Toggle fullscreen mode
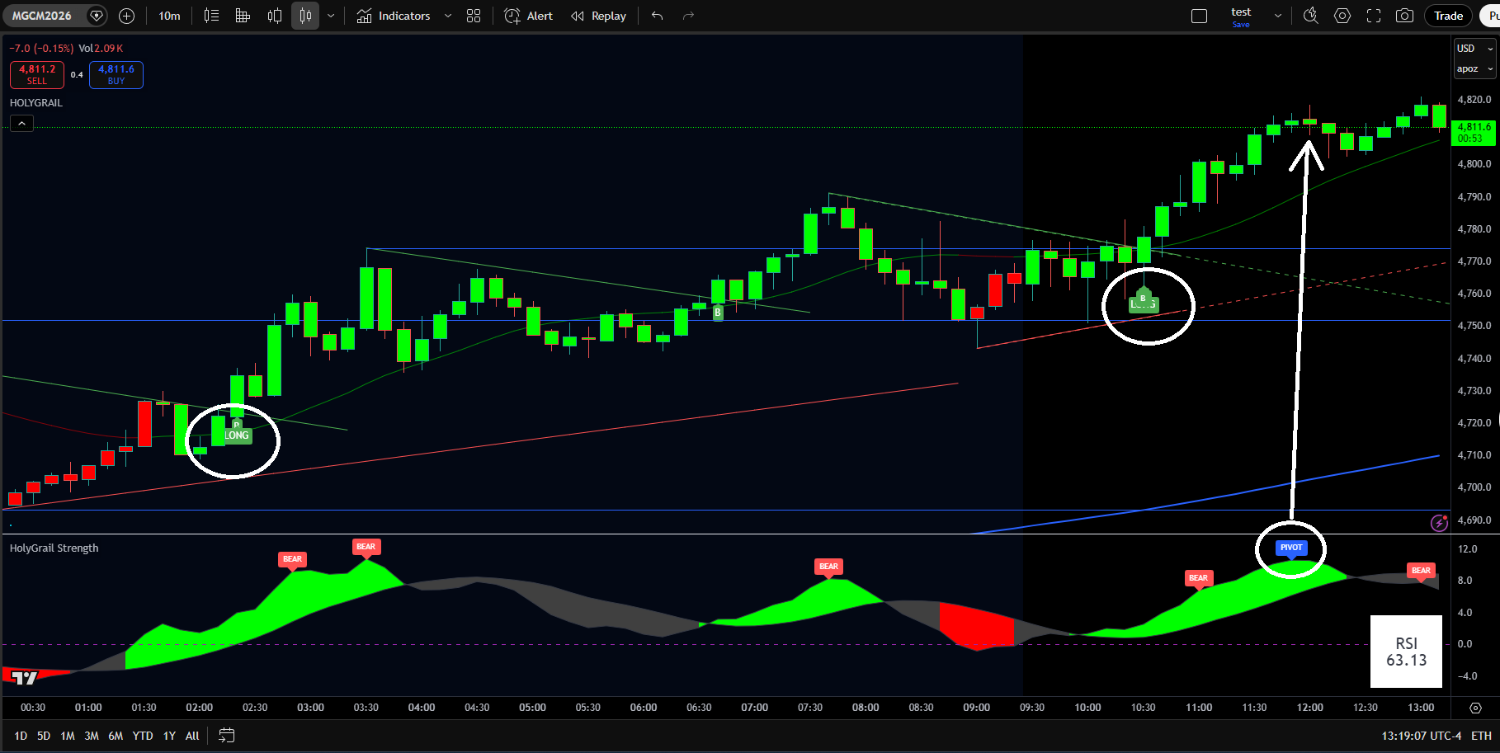Screen dimensions: 1500x753 tap(1374, 16)
